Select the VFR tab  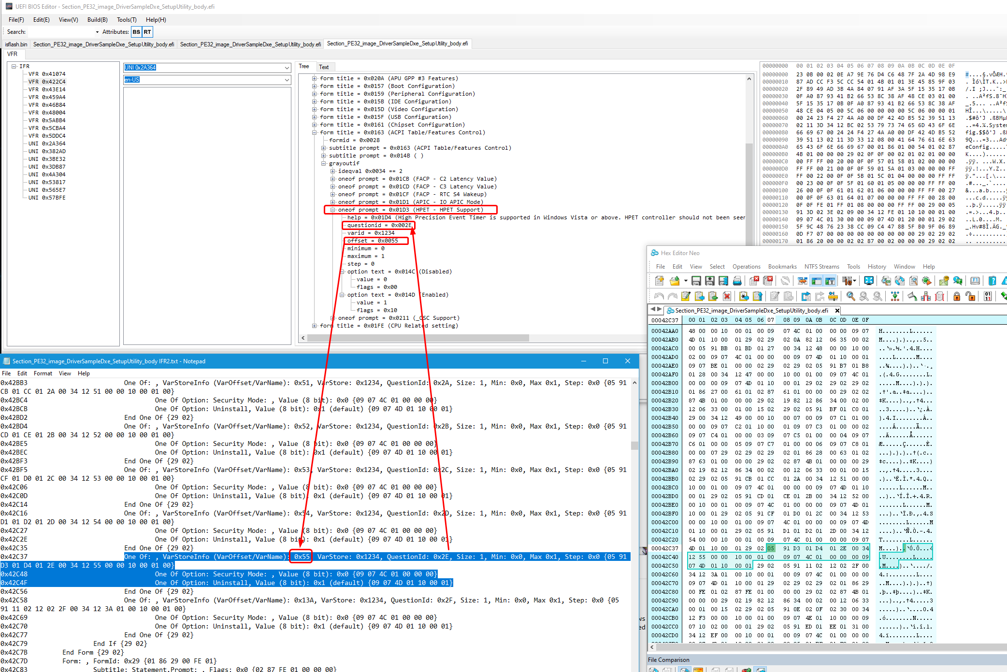tap(13, 54)
